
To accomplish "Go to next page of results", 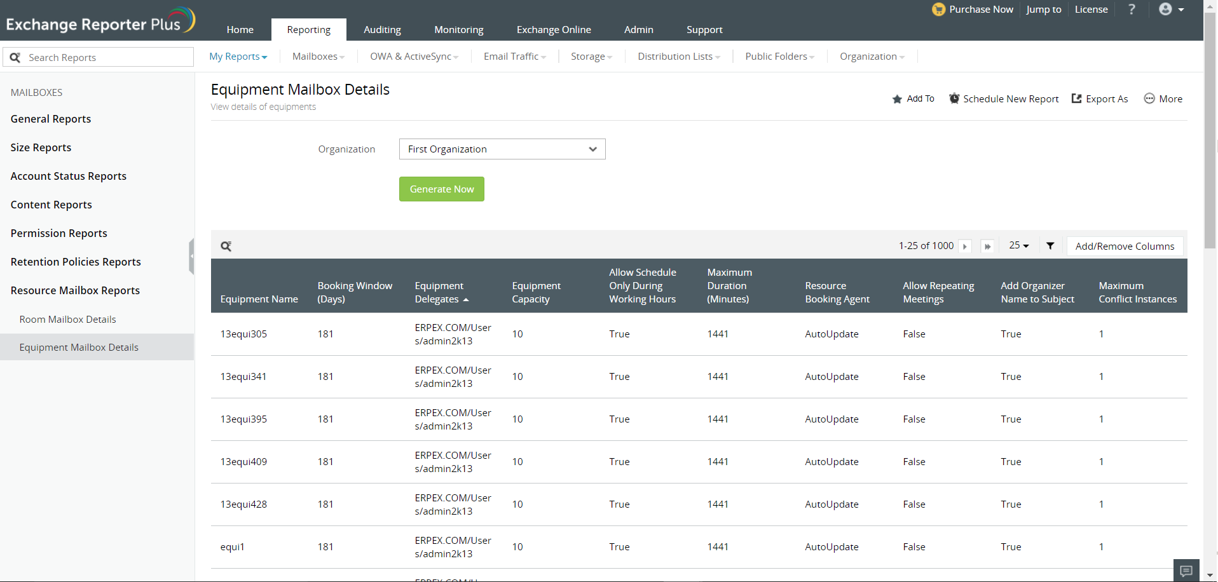I will tap(965, 247).
